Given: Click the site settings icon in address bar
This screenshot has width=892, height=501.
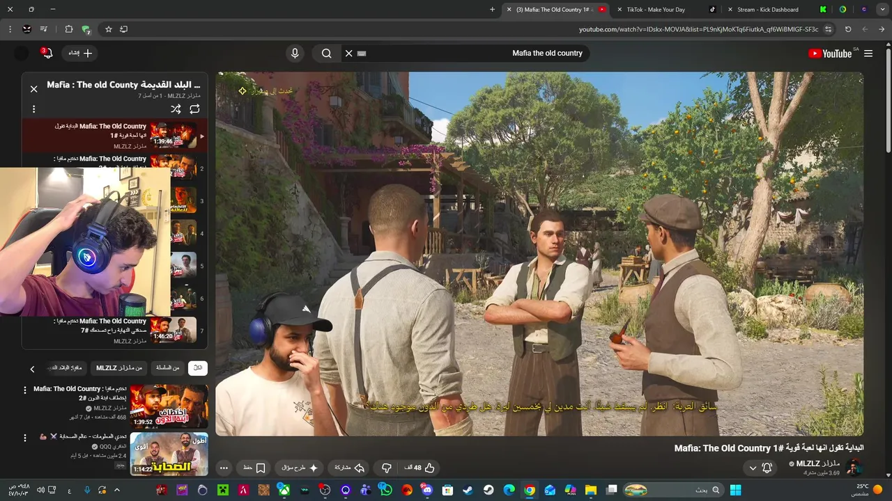Looking at the screenshot, I should tap(828, 29).
